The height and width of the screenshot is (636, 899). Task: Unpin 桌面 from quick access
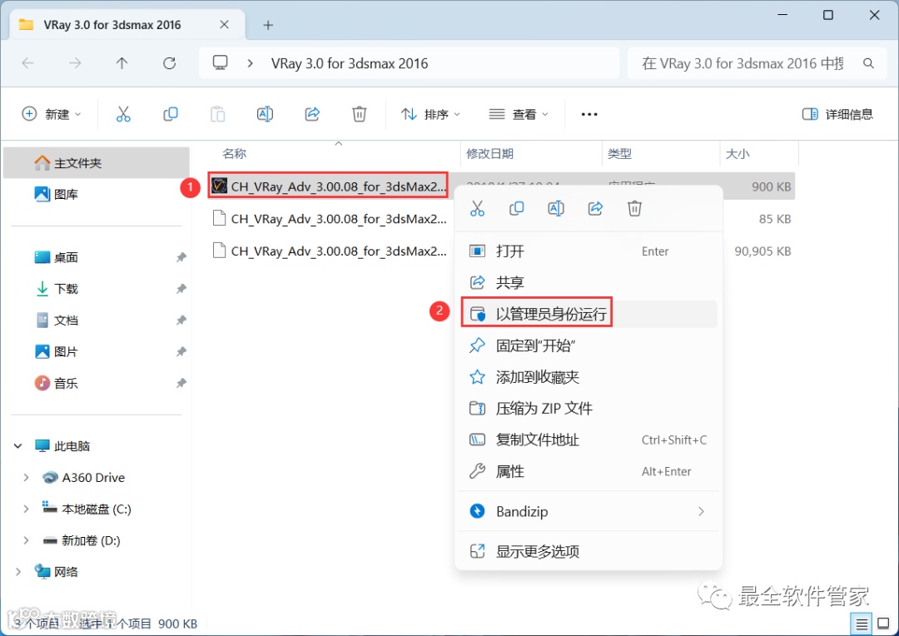[181, 257]
